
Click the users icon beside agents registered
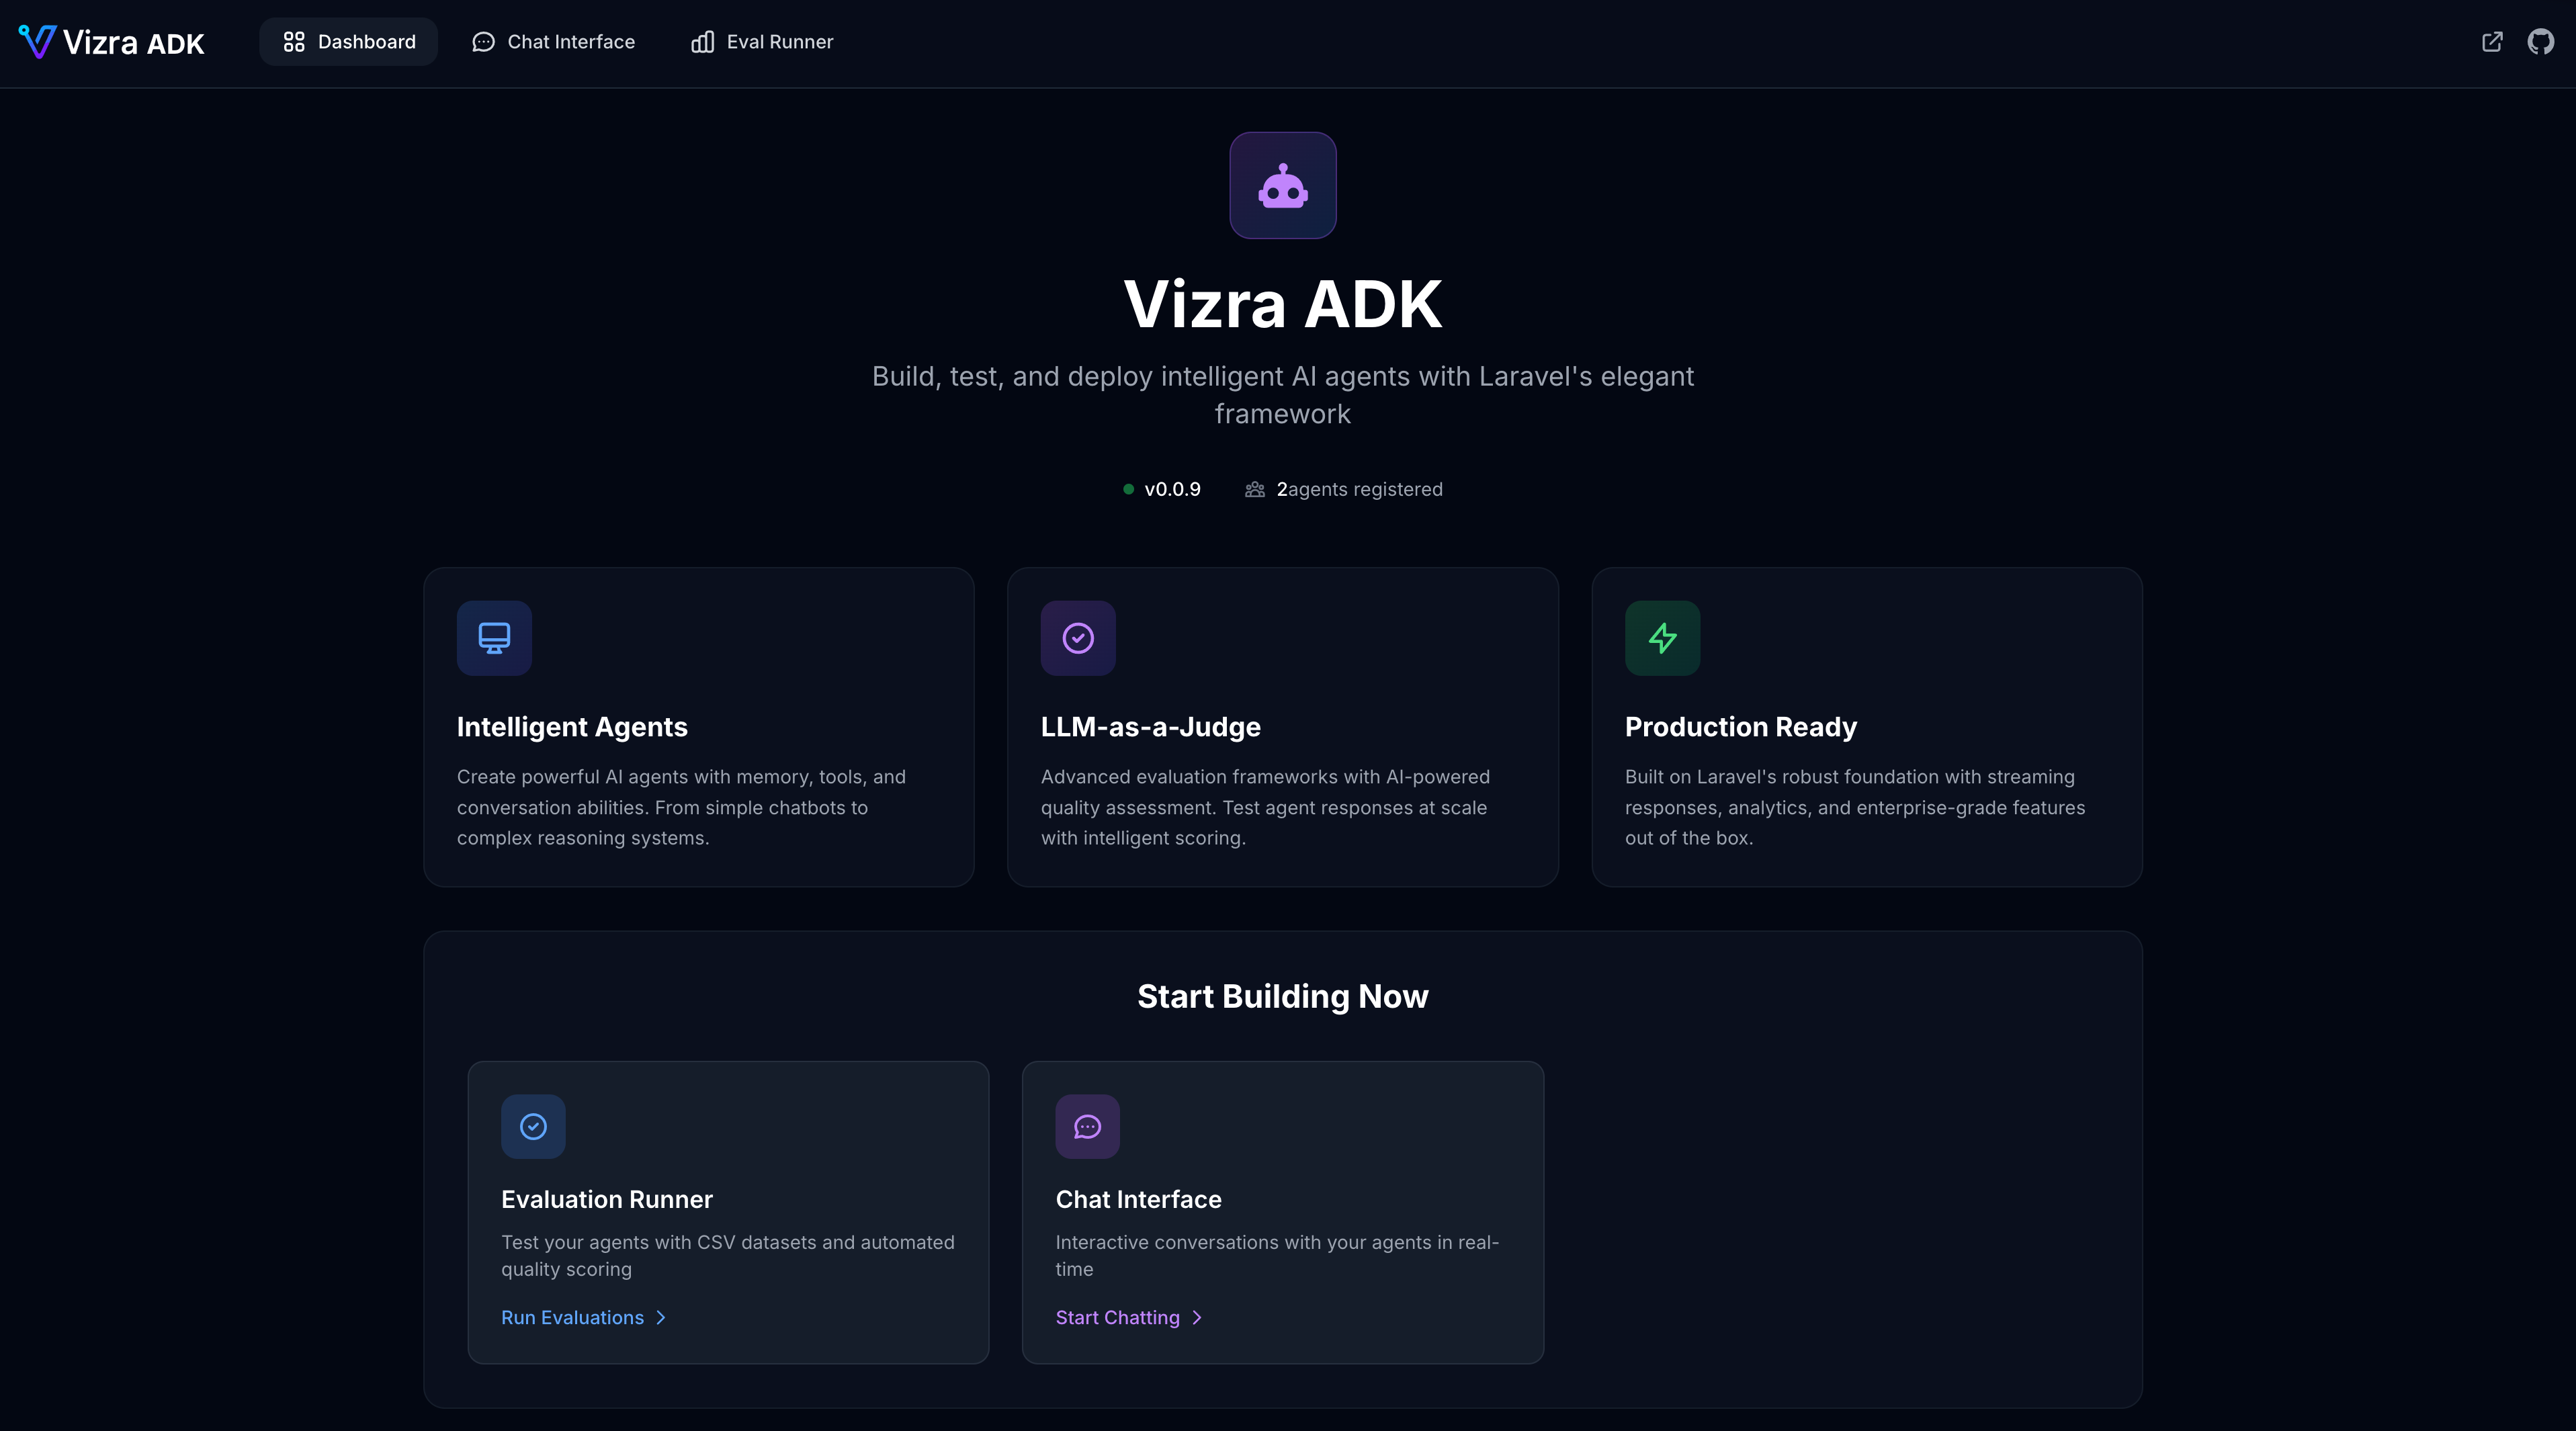[x=1254, y=489]
